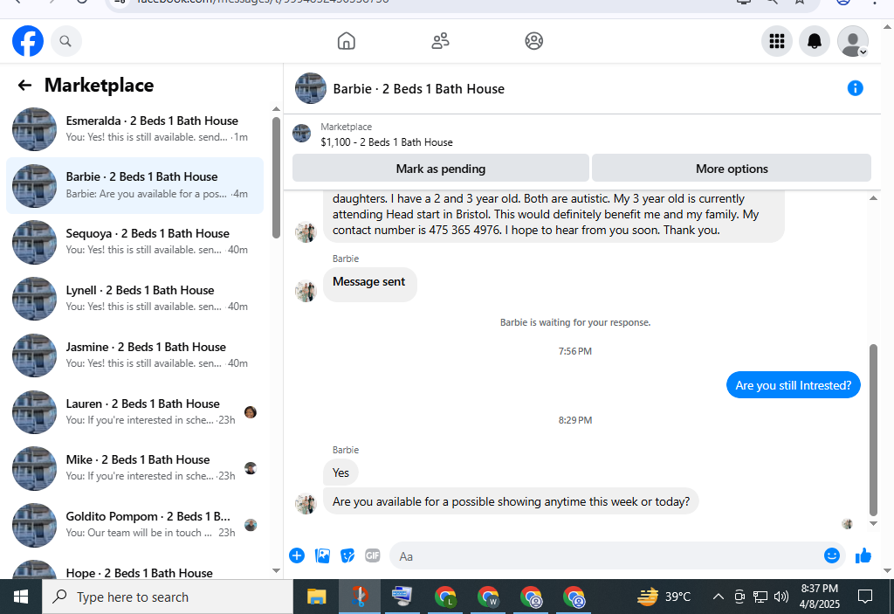Image resolution: width=894 pixels, height=614 pixels.
Task: Click the More options button
Action: click(732, 169)
